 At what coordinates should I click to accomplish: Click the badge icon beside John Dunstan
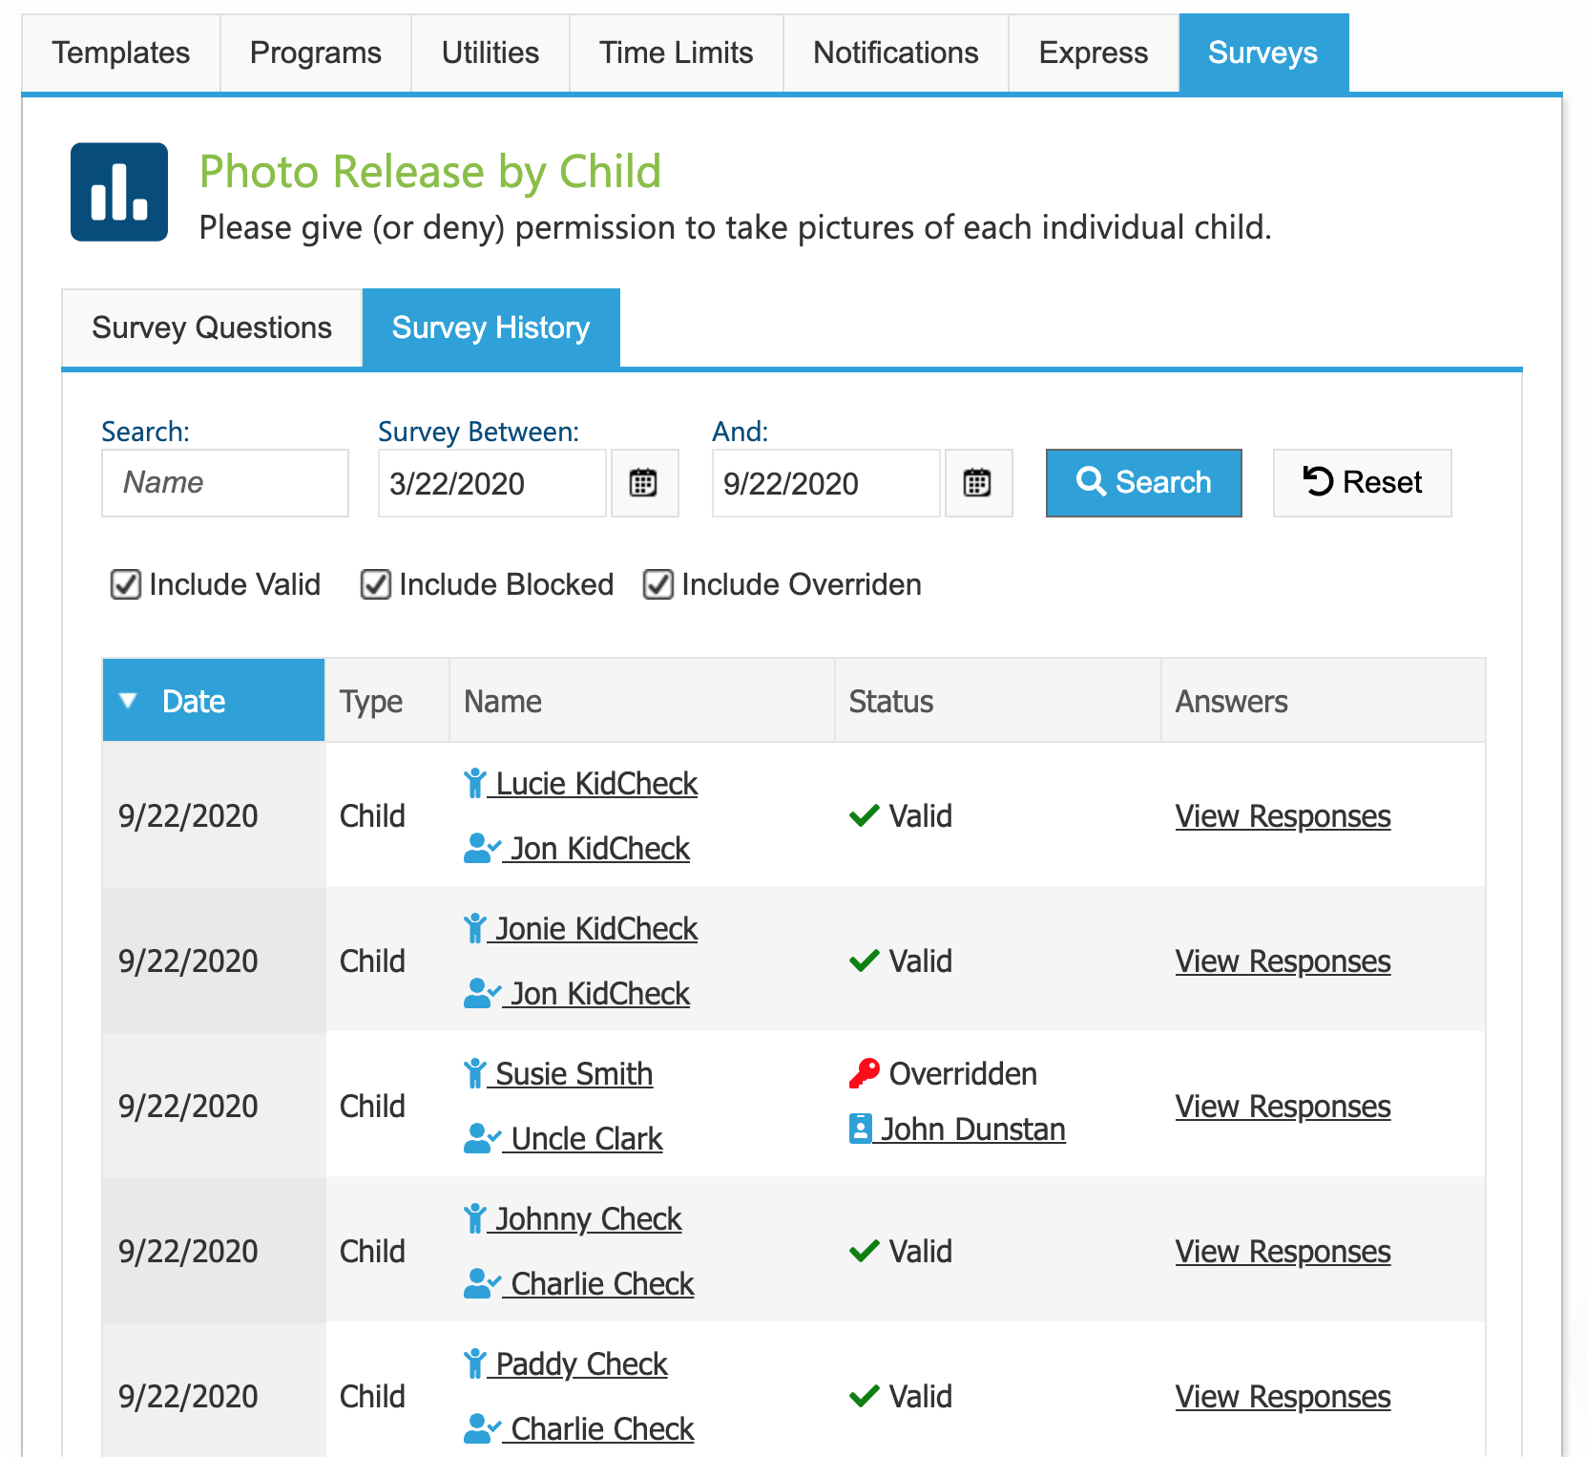[x=862, y=1128]
